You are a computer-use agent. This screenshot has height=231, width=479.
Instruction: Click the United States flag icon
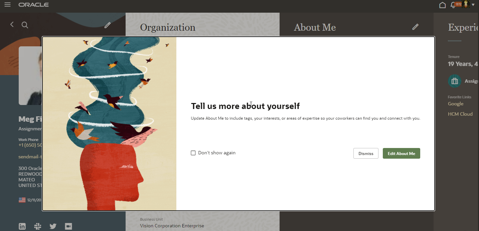tap(22, 200)
